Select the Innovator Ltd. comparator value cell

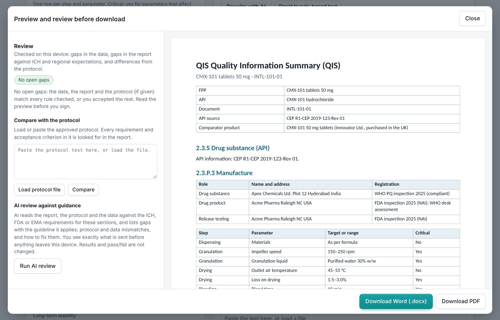point(372,128)
